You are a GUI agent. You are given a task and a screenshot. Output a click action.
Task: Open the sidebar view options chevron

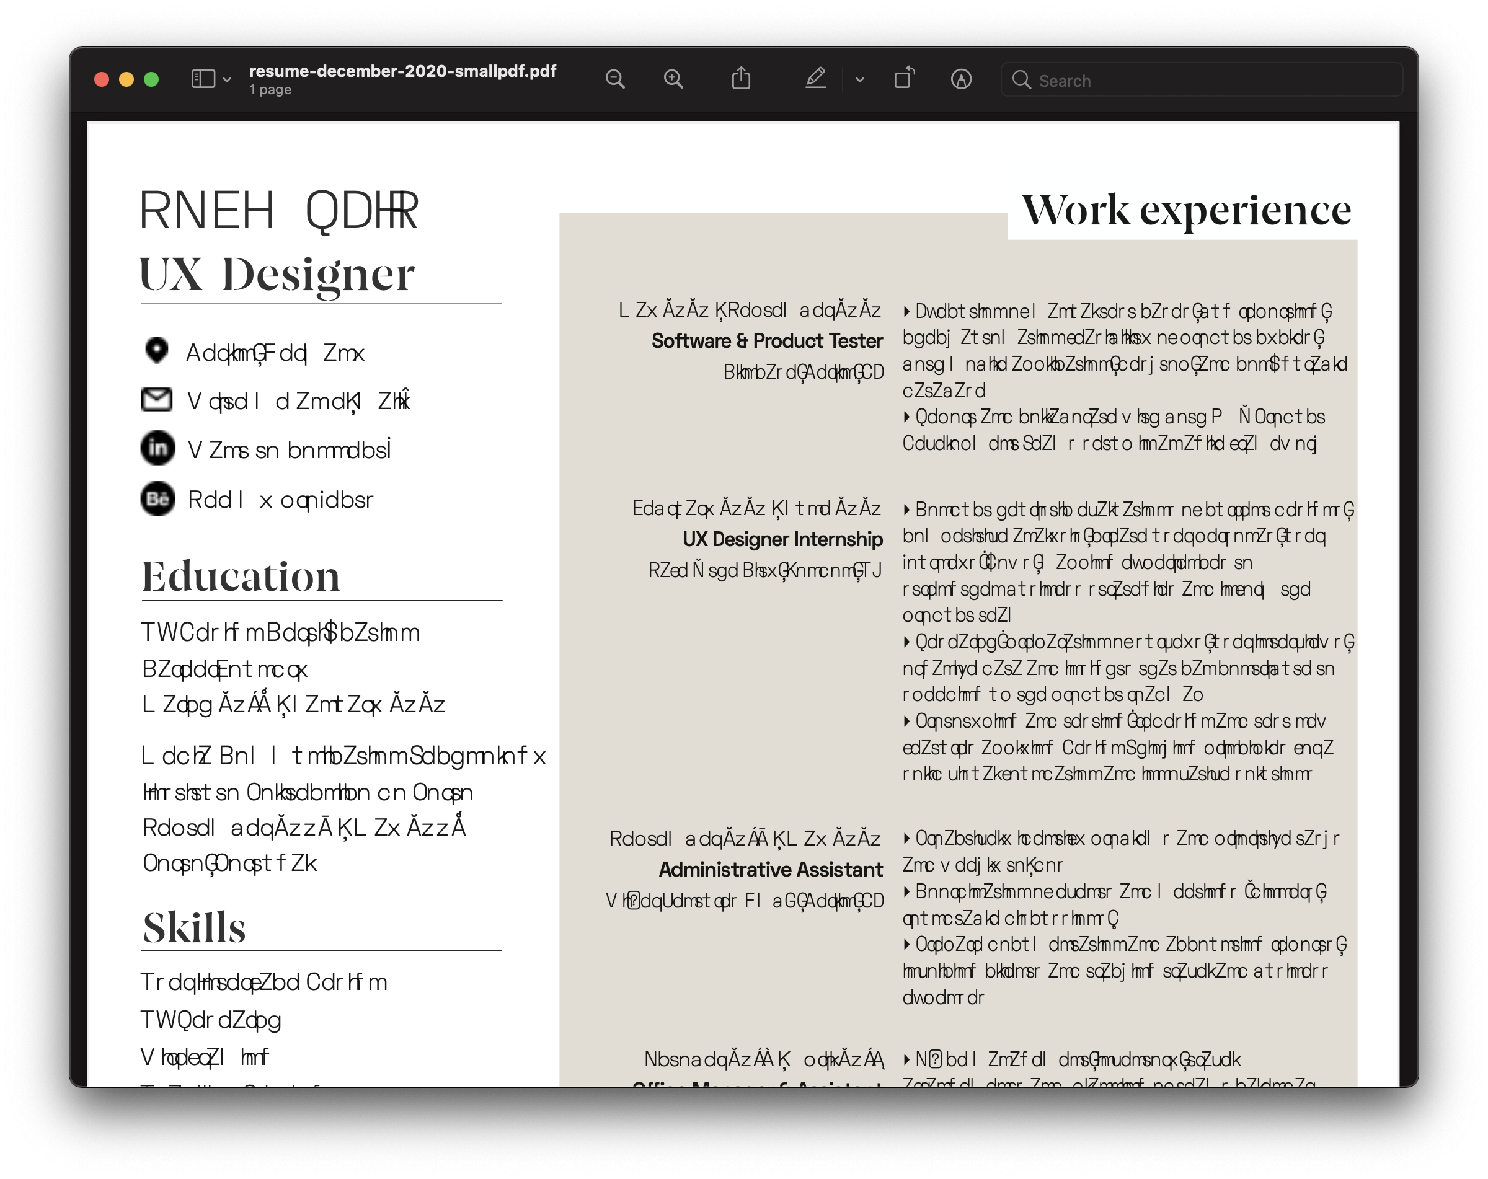227,80
